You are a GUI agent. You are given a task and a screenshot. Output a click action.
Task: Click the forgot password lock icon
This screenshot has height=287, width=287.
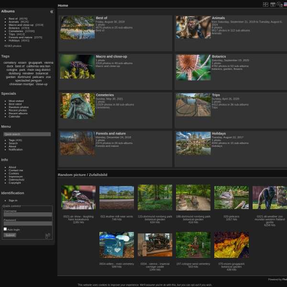[x=47, y=236]
